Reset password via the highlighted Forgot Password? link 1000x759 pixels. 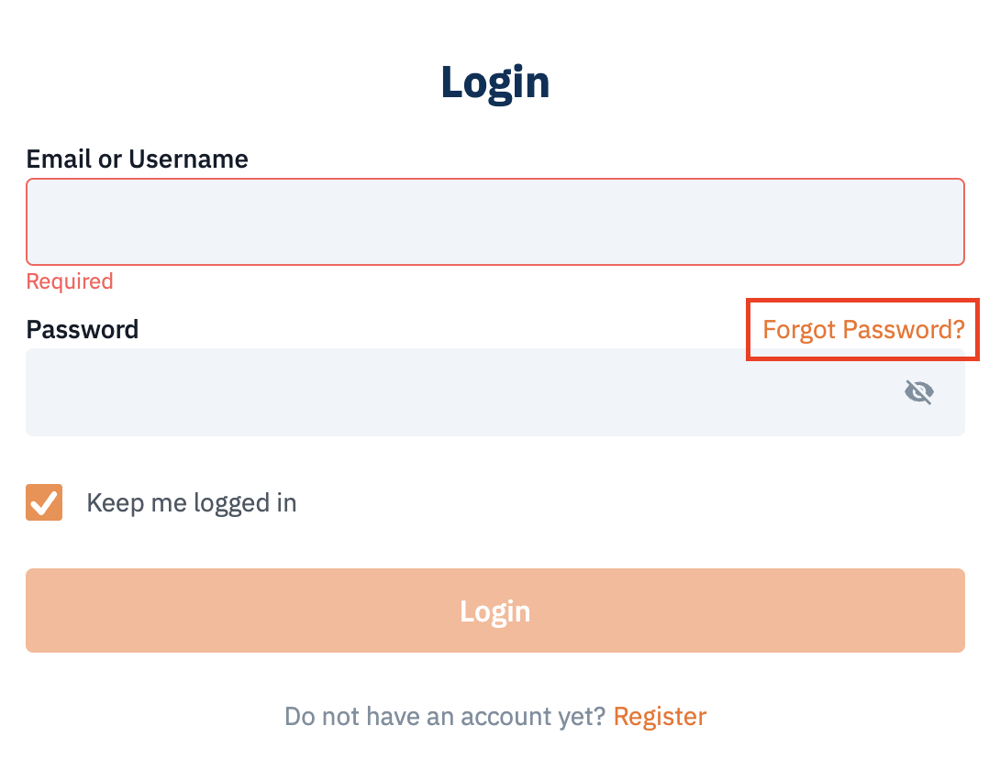pyautogui.click(x=863, y=329)
